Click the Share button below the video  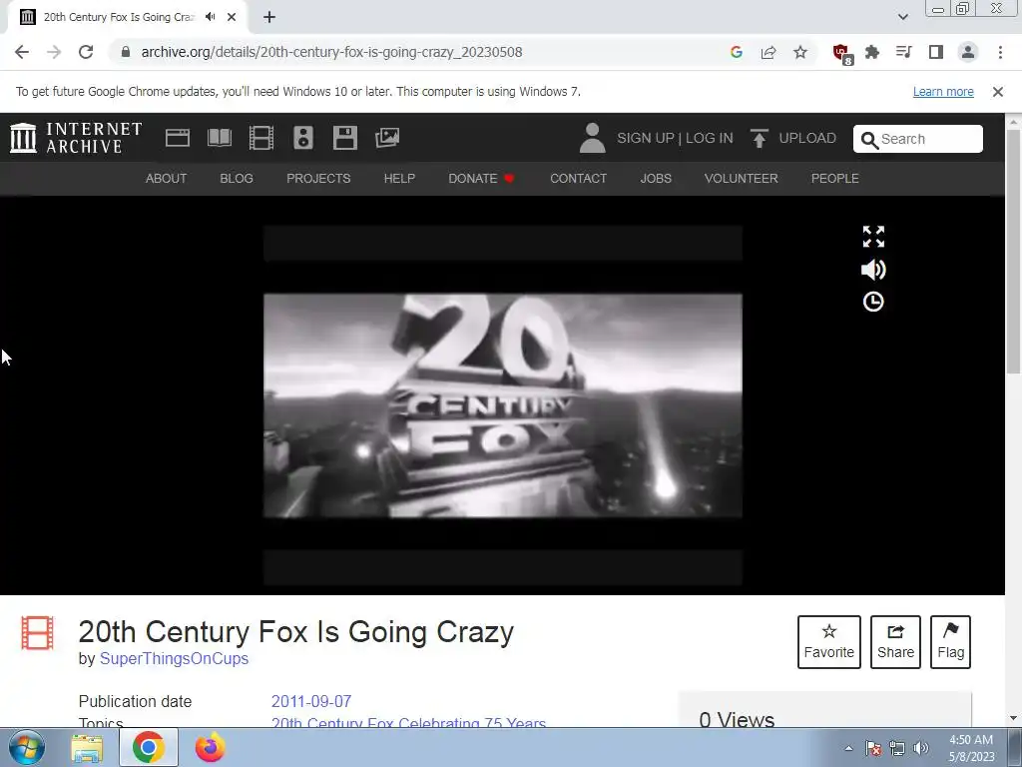click(x=895, y=642)
